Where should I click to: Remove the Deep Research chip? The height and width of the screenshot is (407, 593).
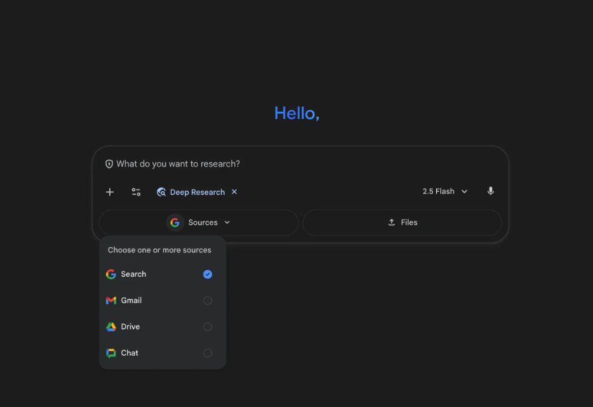click(x=235, y=192)
